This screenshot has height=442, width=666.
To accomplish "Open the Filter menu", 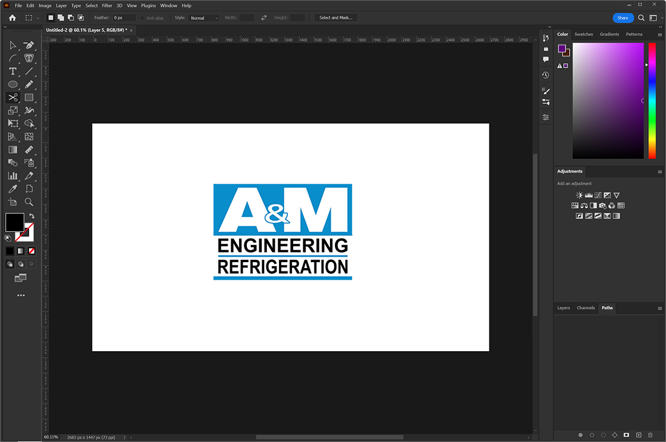I will coord(107,5).
